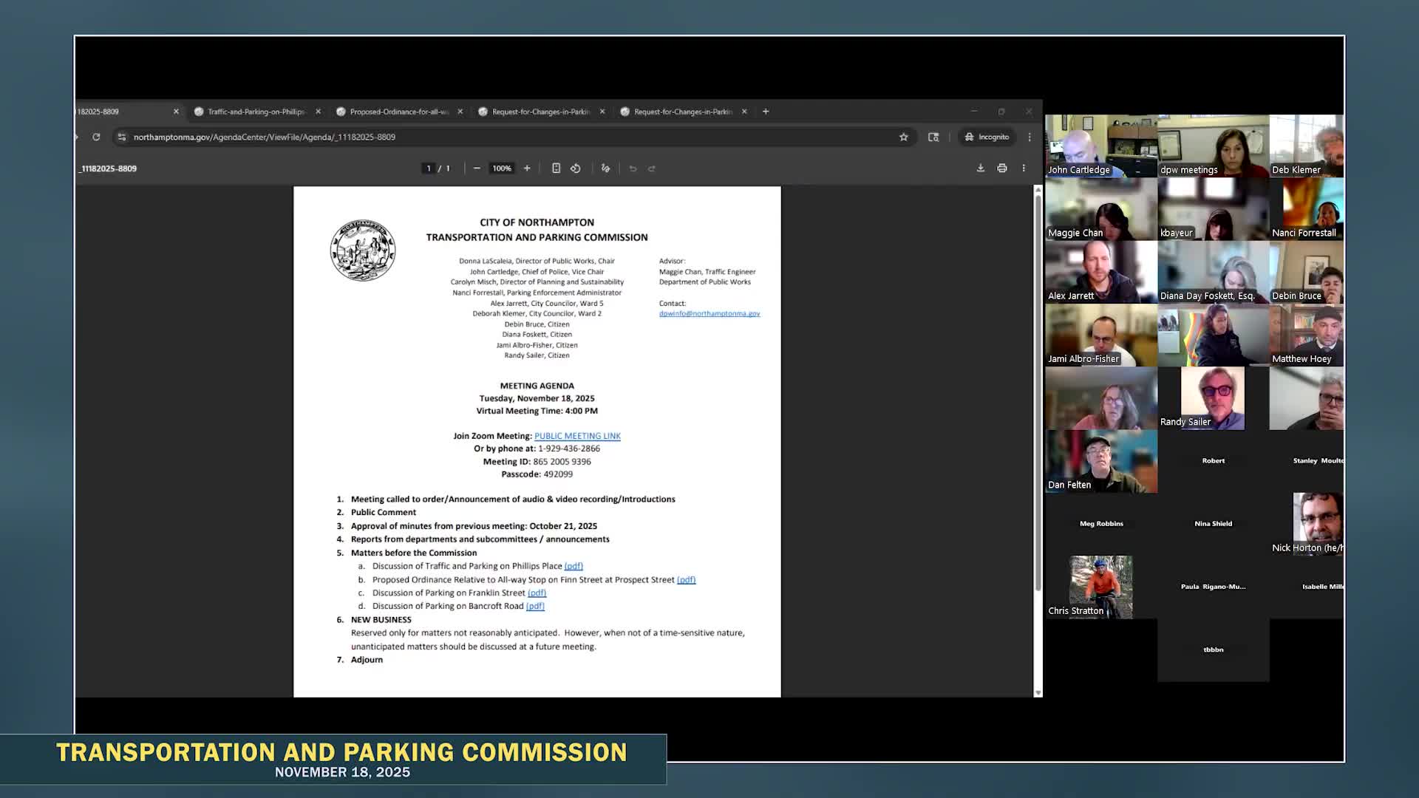This screenshot has width=1419, height=798.
Task: Open Chrome's three-dot browser menu
Action: tap(1030, 137)
